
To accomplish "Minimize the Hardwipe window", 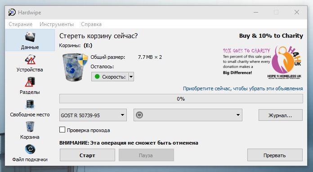I will [256, 13].
